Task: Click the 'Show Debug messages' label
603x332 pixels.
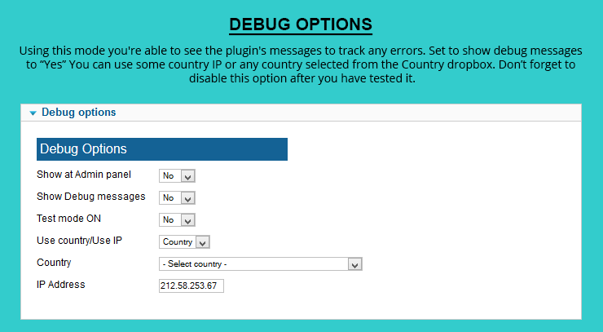Action: click(x=90, y=197)
